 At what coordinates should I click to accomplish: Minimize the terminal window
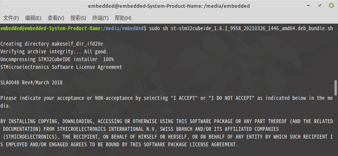coord(309,6)
